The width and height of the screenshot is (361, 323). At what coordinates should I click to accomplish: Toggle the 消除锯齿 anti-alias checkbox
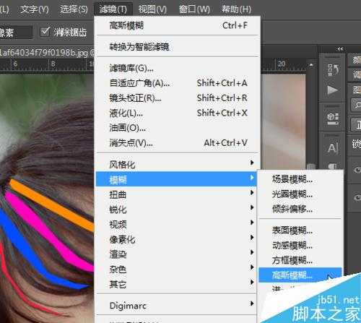(x=45, y=32)
